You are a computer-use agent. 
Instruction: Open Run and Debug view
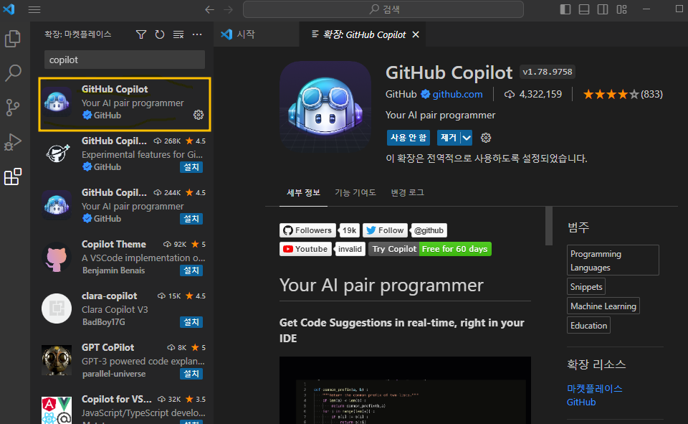13,142
